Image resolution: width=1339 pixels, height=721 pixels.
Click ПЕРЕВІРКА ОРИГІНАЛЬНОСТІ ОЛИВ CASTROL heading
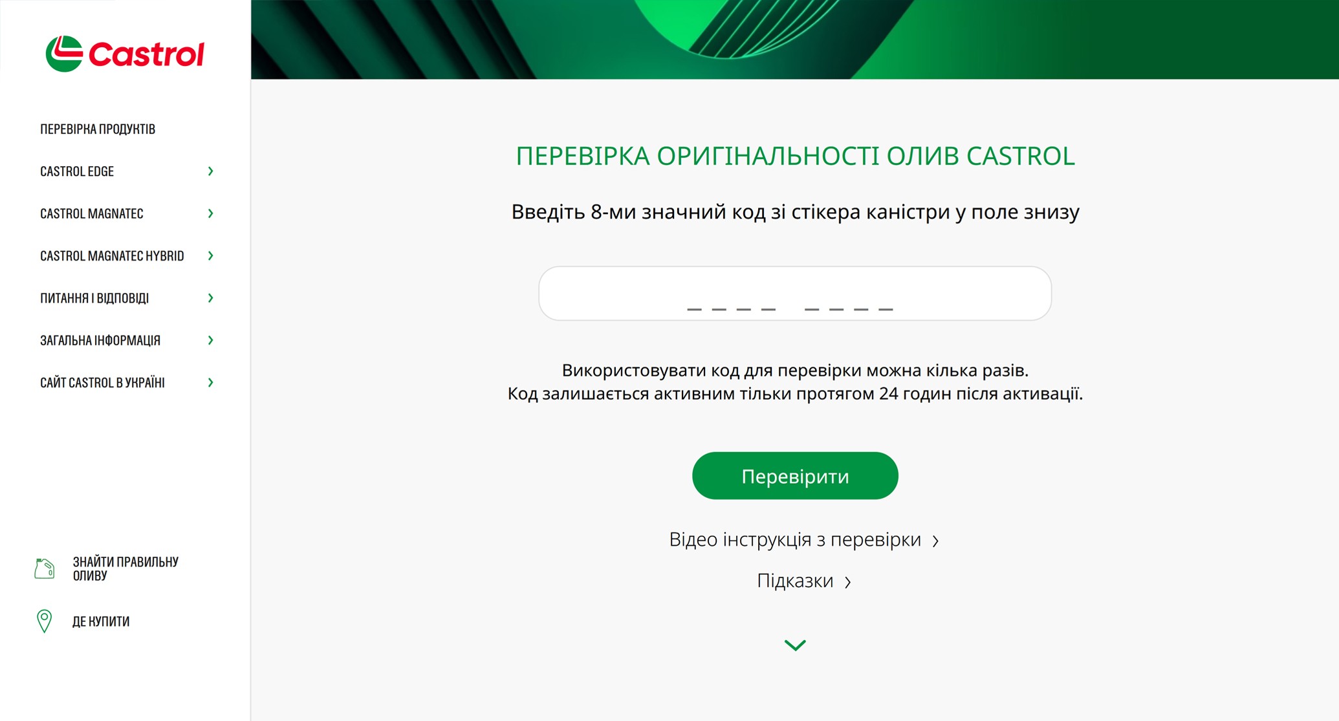click(x=795, y=156)
